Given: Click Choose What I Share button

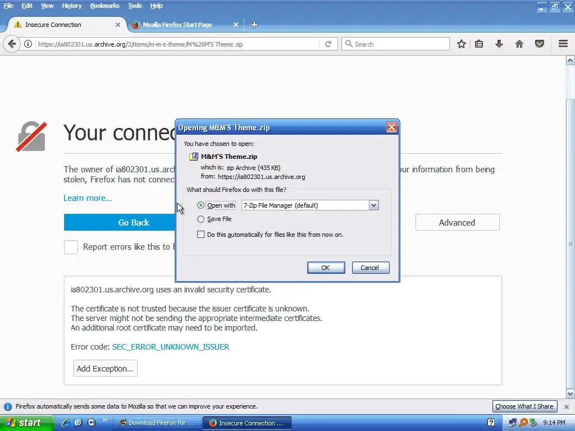Looking at the screenshot, I should 524,406.
